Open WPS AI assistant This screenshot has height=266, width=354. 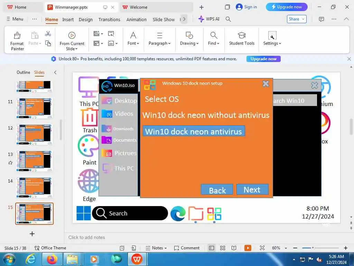pos(208,19)
